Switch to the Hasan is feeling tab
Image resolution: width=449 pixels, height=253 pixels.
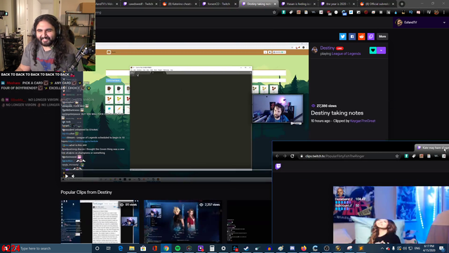297,4
